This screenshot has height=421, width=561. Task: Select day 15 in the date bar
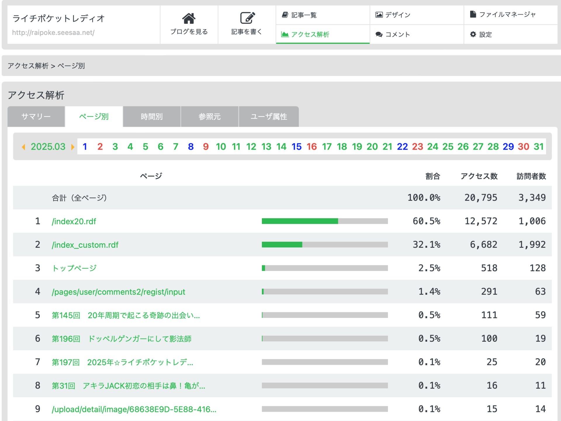[x=297, y=147]
